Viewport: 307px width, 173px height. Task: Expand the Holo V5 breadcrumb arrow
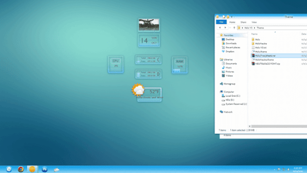tap(255, 28)
